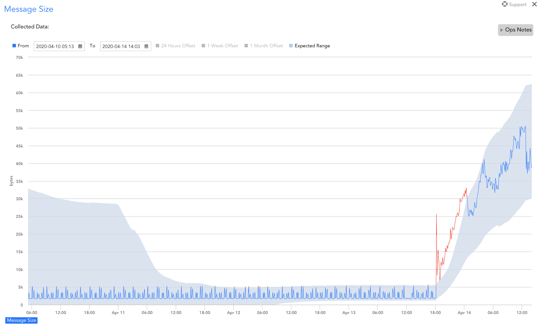Image resolution: width=539 pixels, height=329 pixels.
Task: Open the To date calendar icon
Action: 146,46
